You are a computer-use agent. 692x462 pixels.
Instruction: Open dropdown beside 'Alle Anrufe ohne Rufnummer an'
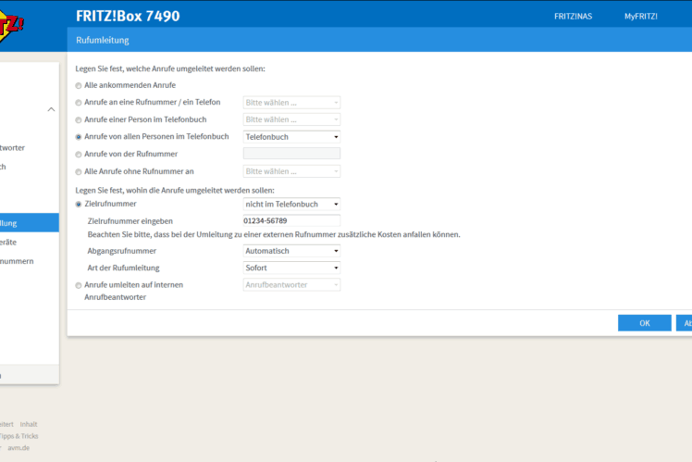pyautogui.click(x=291, y=171)
